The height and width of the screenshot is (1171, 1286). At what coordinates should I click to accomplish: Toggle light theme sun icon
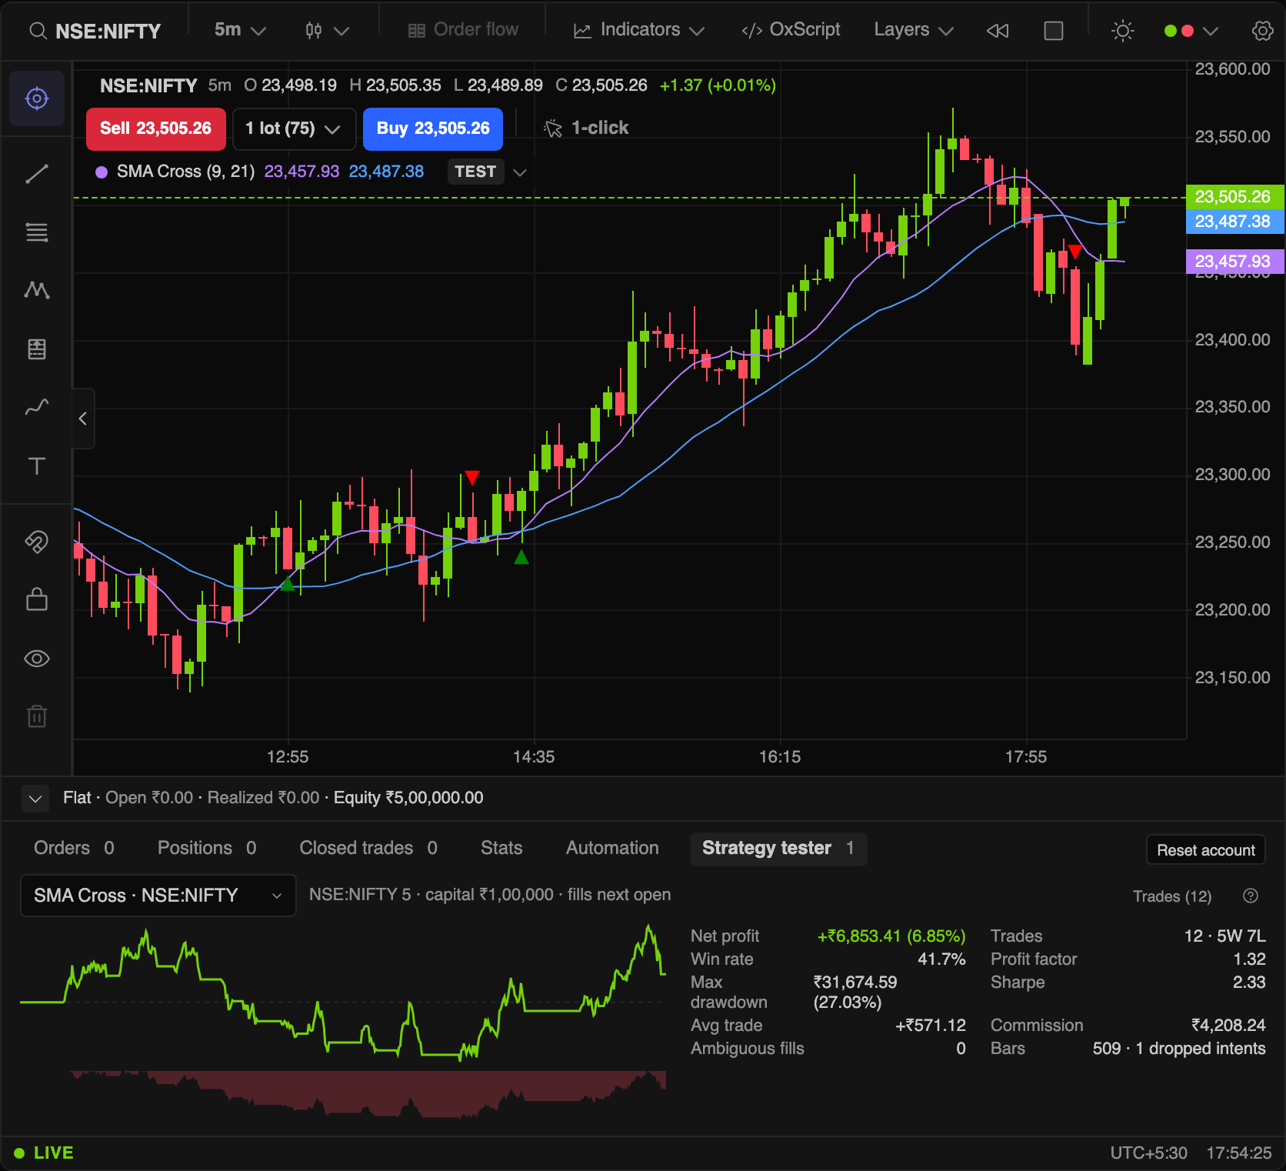point(1123,31)
